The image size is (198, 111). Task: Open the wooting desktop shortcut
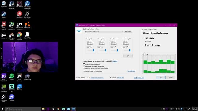tap(4, 35)
